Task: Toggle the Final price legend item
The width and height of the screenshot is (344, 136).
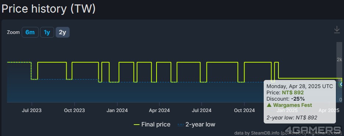Action: [x=152, y=124]
